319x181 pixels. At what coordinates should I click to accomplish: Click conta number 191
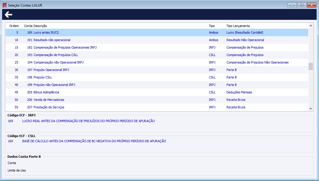(x=30, y=40)
